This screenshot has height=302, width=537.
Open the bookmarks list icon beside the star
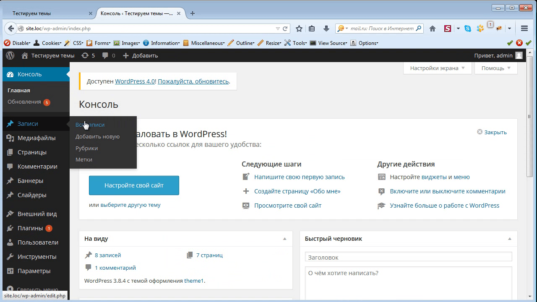coord(312,29)
